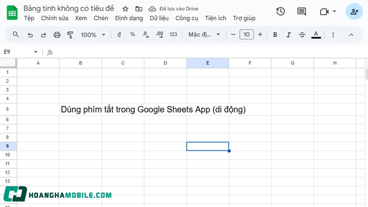Screen dimensions: 368x207
Task: Format cell as percent
Action: pyautogui.click(x=132, y=34)
